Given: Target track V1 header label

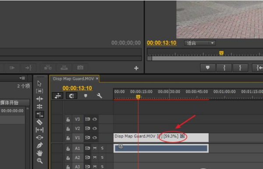Looking at the screenshot, I should [x=77, y=138].
